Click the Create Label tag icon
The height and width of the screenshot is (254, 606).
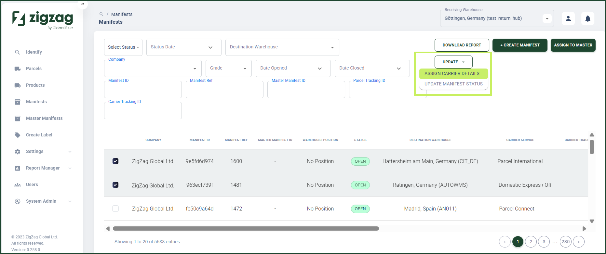click(18, 135)
